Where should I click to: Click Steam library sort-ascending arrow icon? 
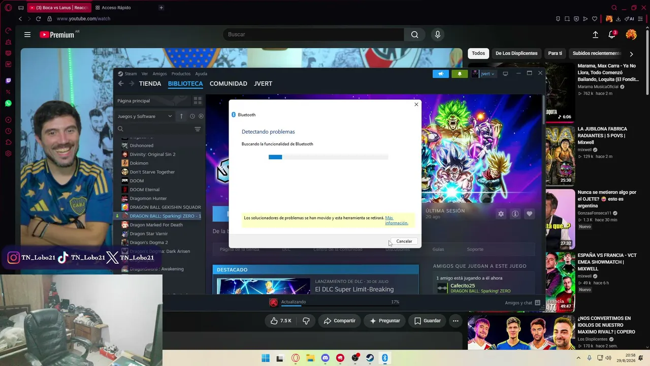click(181, 116)
